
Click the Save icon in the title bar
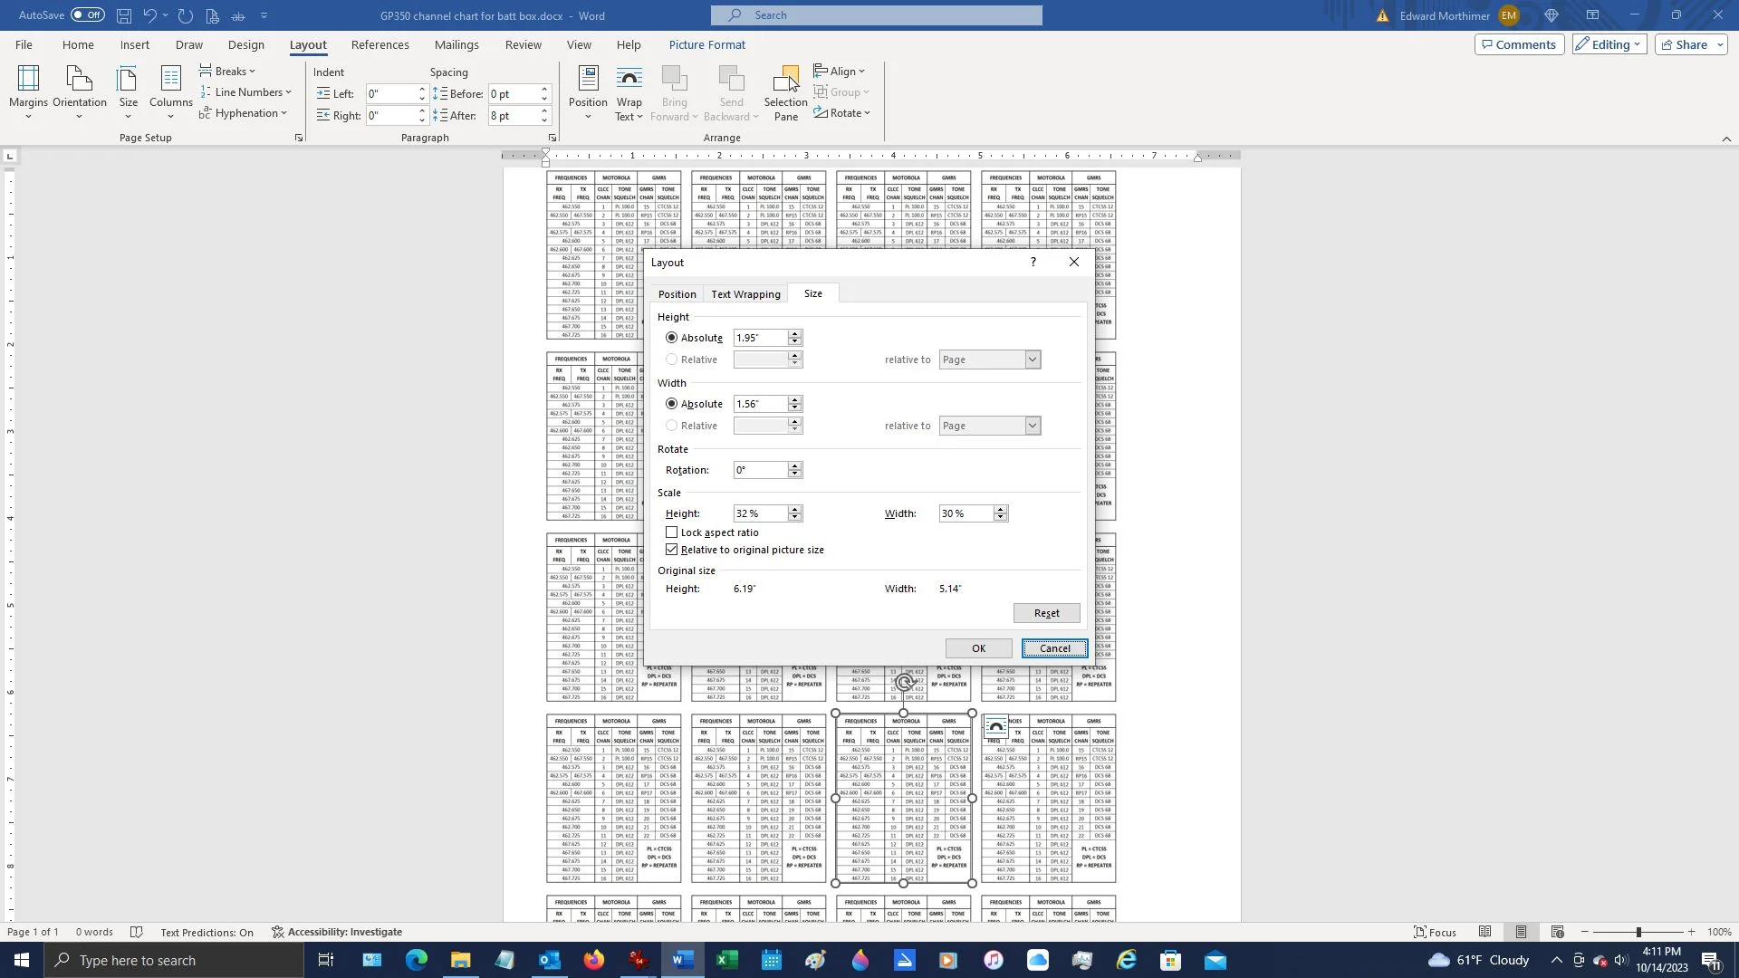coord(124,15)
